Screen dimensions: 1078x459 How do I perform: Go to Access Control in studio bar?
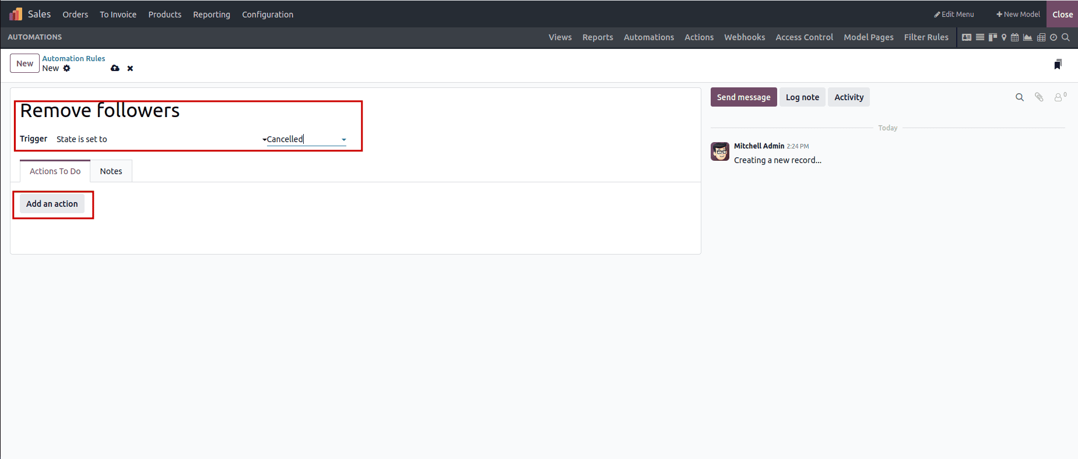804,37
